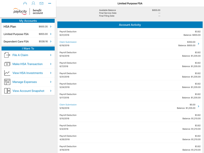Click the Manage Expenses list icon
The width and height of the screenshot is (204, 153).
[x=7, y=82]
